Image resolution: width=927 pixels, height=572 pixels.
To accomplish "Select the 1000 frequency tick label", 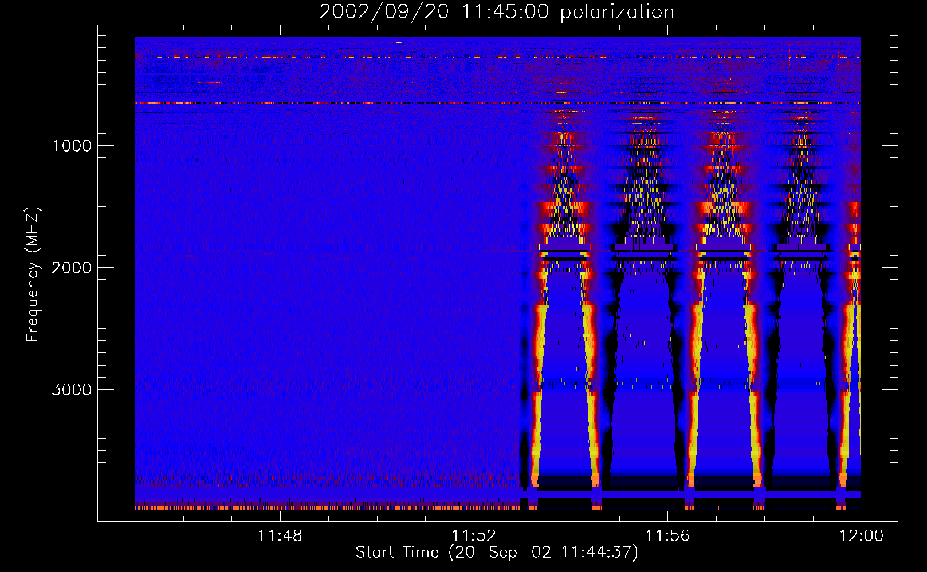I will tap(72, 146).
